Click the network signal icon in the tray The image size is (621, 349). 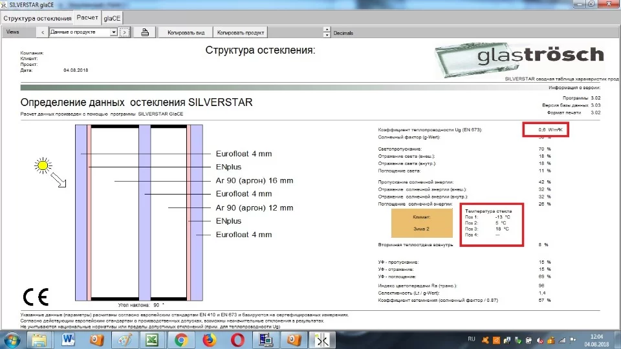(561, 340)
